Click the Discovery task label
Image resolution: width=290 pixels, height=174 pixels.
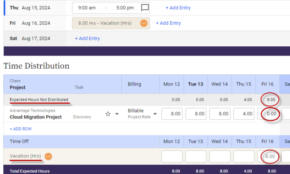click(82, 117)
